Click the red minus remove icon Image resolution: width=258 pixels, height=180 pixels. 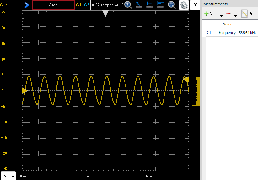click(228, 13)
